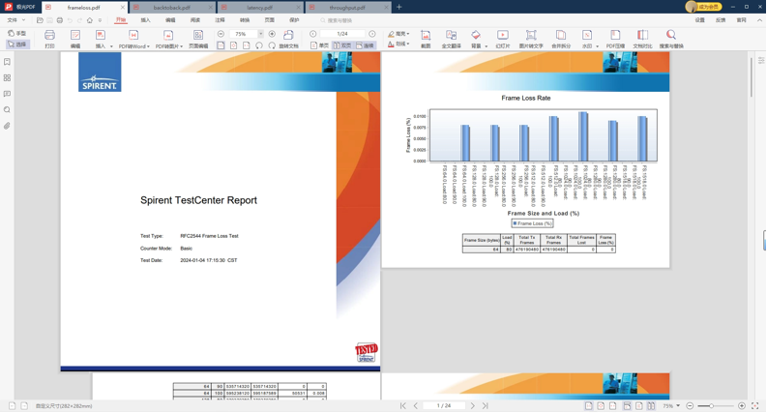Screen dimensions: 767x413
Task: Open the 阅读 read ribbon tab
Action: pyautogui.click(x=195, y=20)
